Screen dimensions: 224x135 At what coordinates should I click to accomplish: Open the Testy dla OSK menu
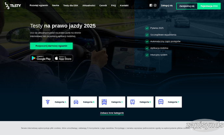pos(71,6)
